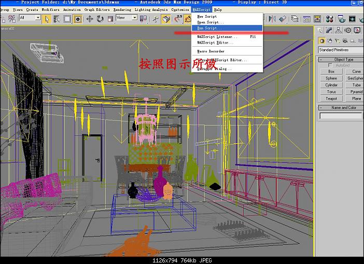Viewport: 364px width, 264px height.
Task: Click the Bind to Space Warp icon
Action: pyautogui.click(x=11, y=19)
